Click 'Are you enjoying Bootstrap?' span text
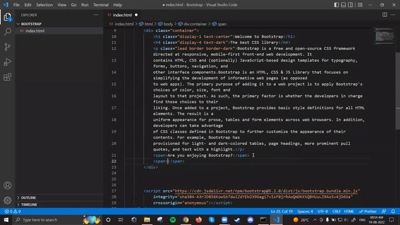The image size is (400, 225). (x=200, y=156)
